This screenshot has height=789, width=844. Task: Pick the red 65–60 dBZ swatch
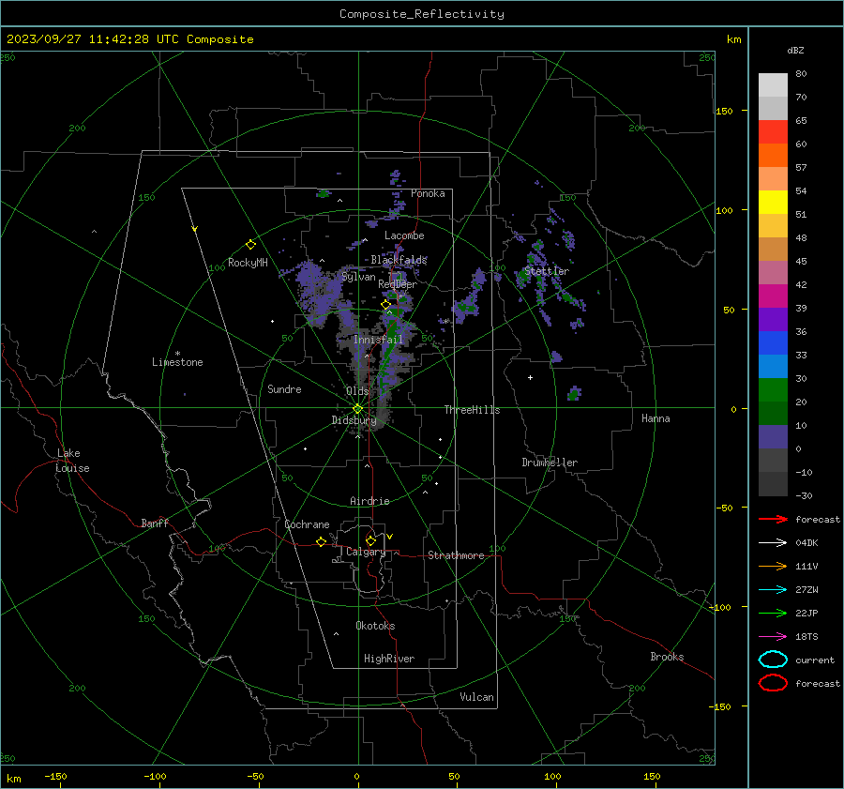point(773,131)
